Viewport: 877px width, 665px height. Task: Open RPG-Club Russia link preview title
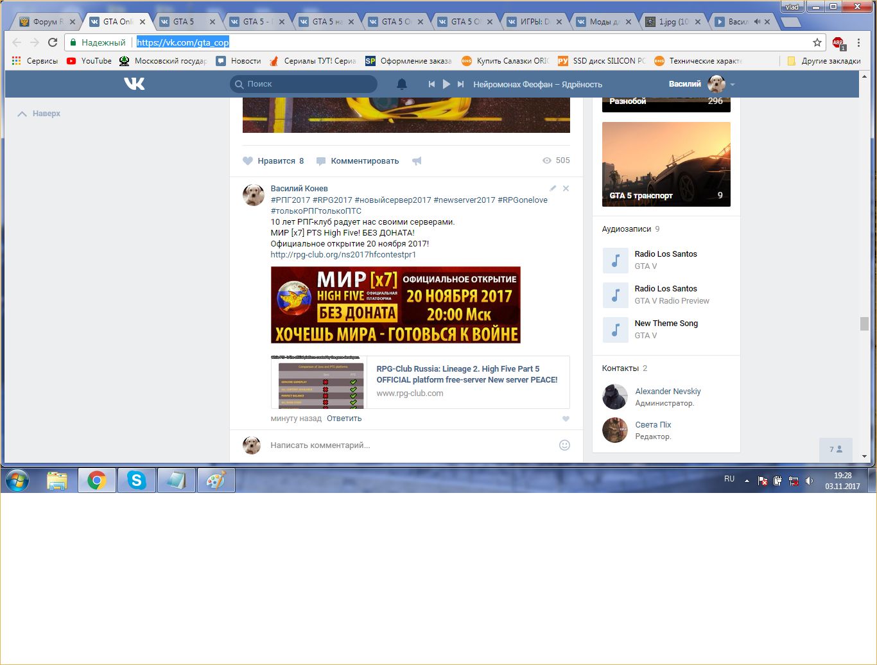coord(467,374)
